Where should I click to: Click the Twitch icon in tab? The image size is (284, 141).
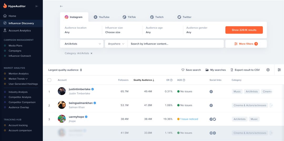[x=152, y=17]
